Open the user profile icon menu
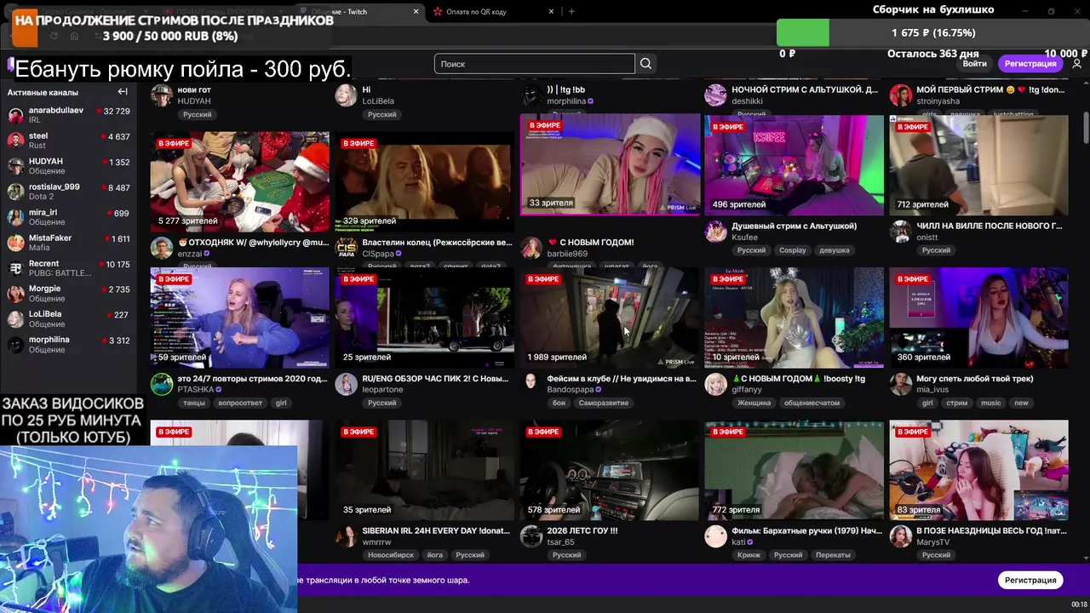Viewport: 1090px width, 613px height. pos(1076,64)
